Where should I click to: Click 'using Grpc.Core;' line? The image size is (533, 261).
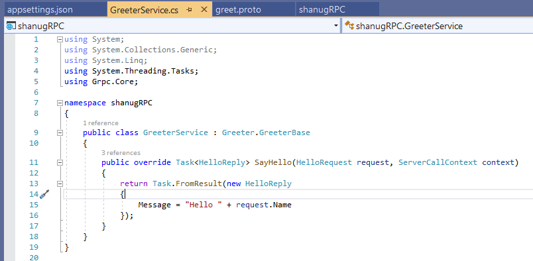tap(101, 81)
